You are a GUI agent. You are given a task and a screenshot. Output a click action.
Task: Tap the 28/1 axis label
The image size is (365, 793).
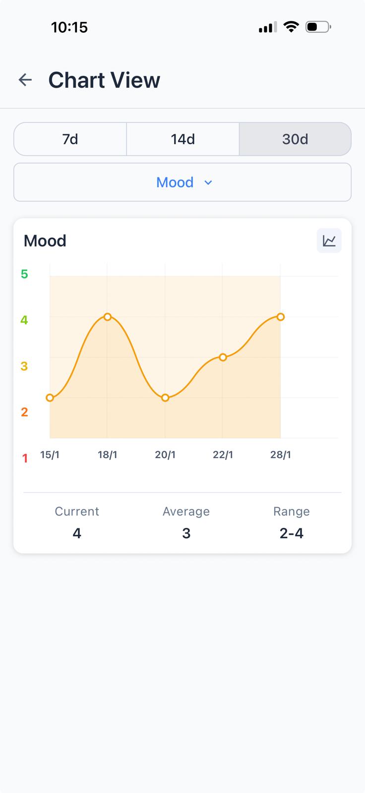coord(281,454)
